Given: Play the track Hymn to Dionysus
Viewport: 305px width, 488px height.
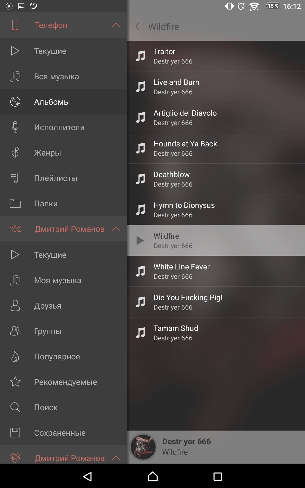Looking at the screenshot, I should 216,210.
